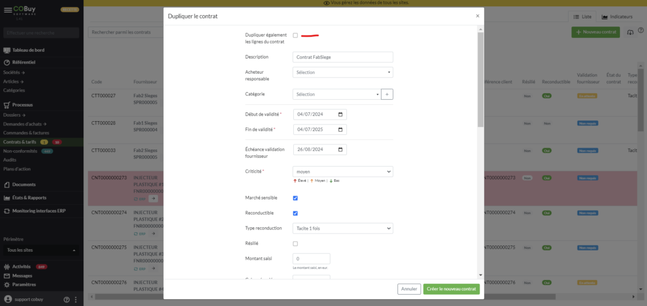Open the Acheteur responsable dropdown
Image resolution: width=647 pixels, height=306 pixels.
[343, 73]
